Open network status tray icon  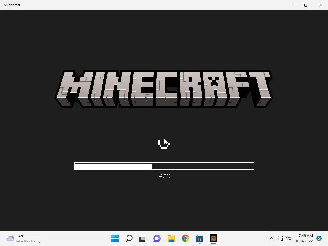(x=280, y=238)
